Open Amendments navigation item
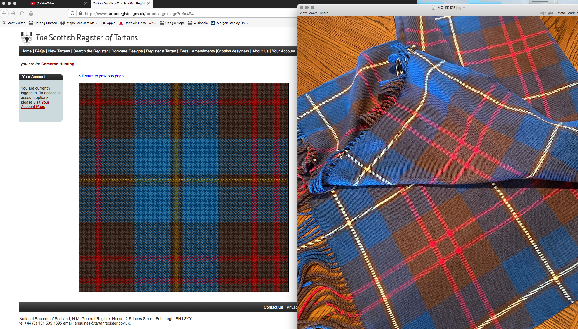The image size is (578, 329). [x=203, y=51]
